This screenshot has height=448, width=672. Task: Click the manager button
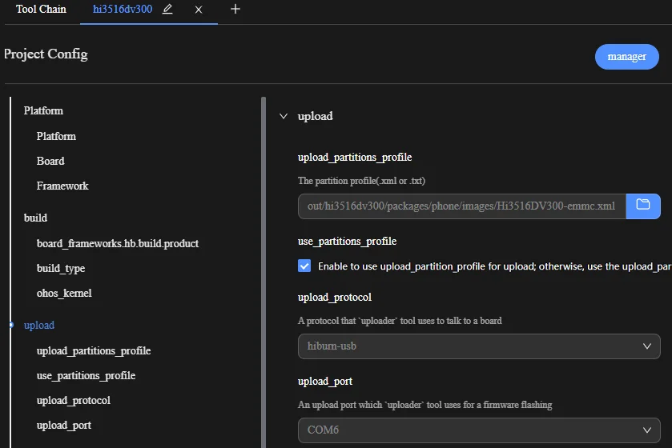(x=626, y=57)
